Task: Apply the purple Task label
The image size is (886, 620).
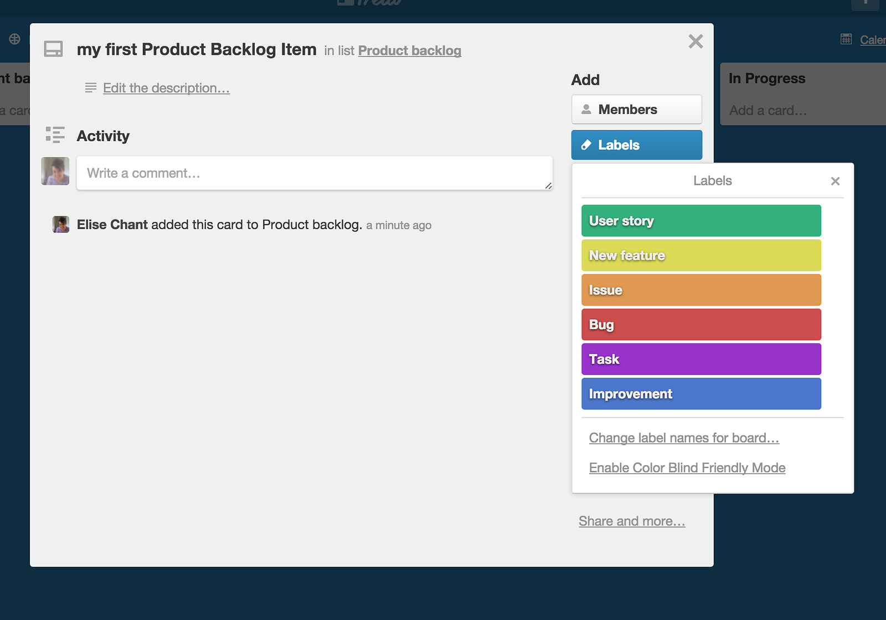Action: tap(701, 360)
